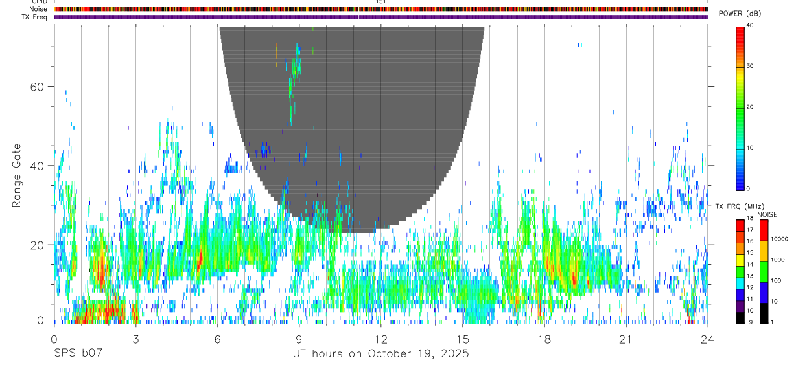The height and width of the screenshot is (367, 796).
Task: Select the TX frequency color scale bar
Action: 740,272
